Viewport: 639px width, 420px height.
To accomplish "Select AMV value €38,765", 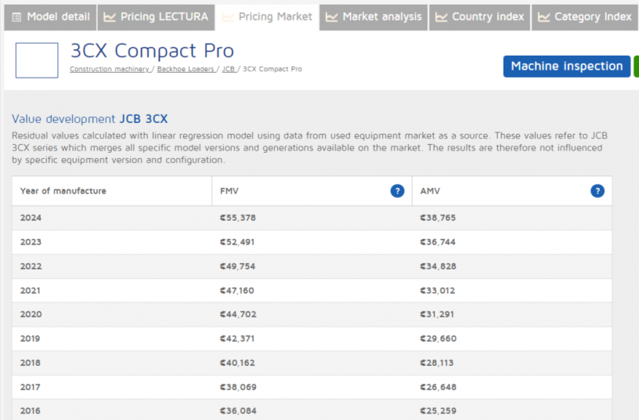I will [x=438, y=218].
